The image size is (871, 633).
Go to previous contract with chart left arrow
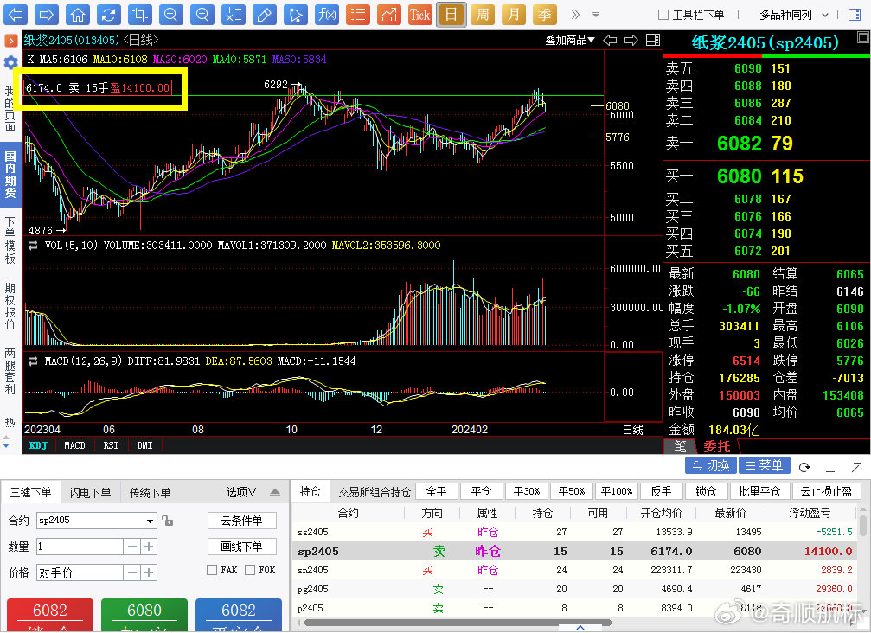610,40
